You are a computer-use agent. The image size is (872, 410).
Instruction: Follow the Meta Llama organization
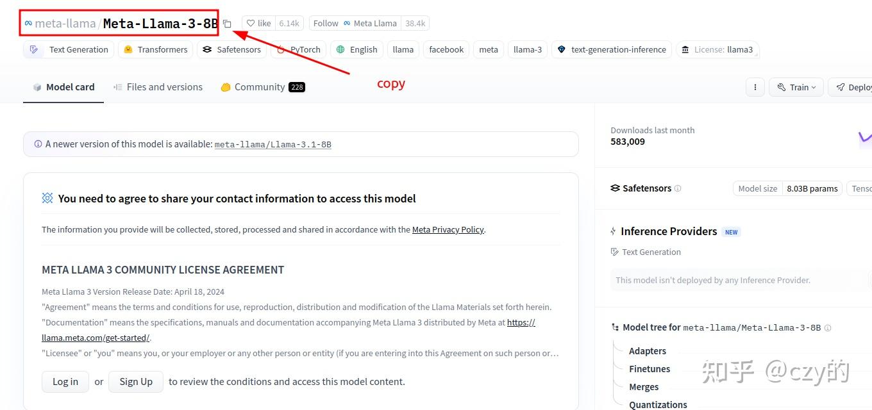[355, 23]
